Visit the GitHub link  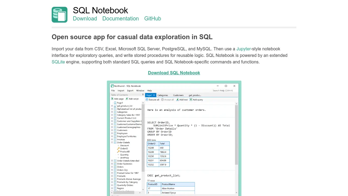(x=153, y=19)
